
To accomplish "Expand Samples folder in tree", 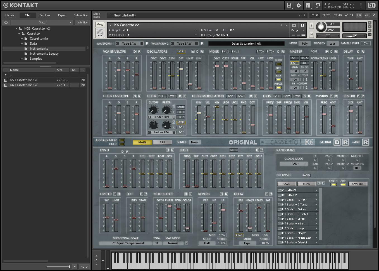I will (x=22, y=59).
